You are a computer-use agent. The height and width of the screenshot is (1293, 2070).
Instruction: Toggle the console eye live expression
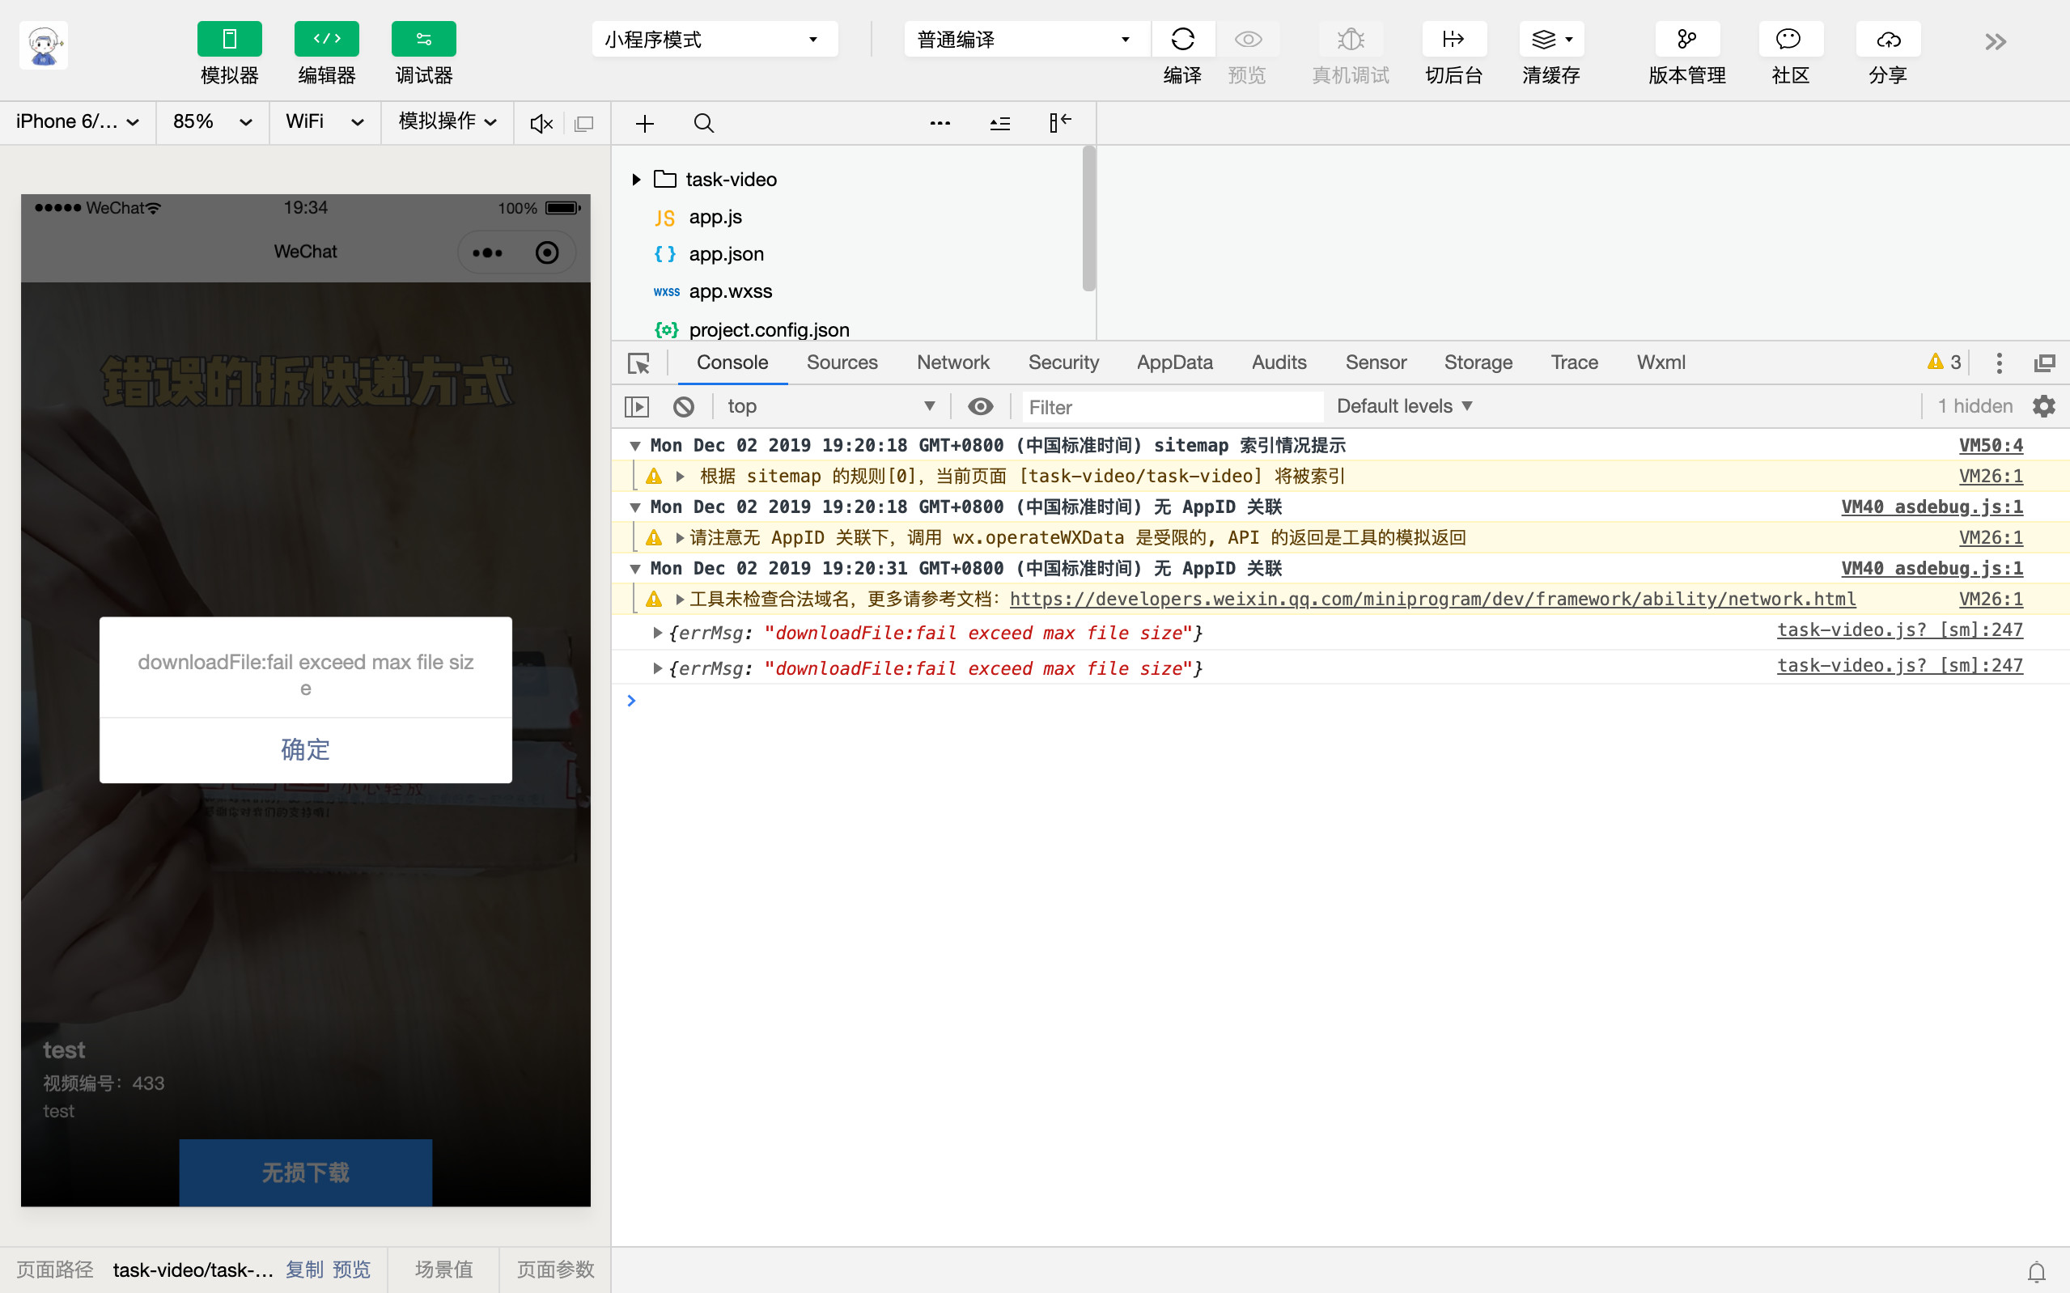coord(980,406)
